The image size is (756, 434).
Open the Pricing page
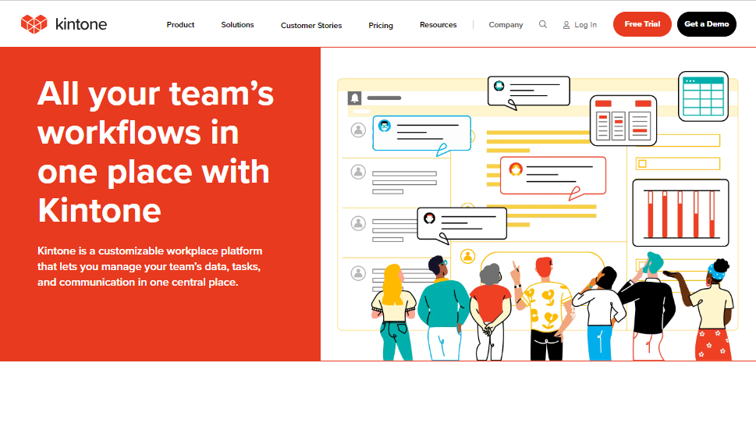[381, 25]
